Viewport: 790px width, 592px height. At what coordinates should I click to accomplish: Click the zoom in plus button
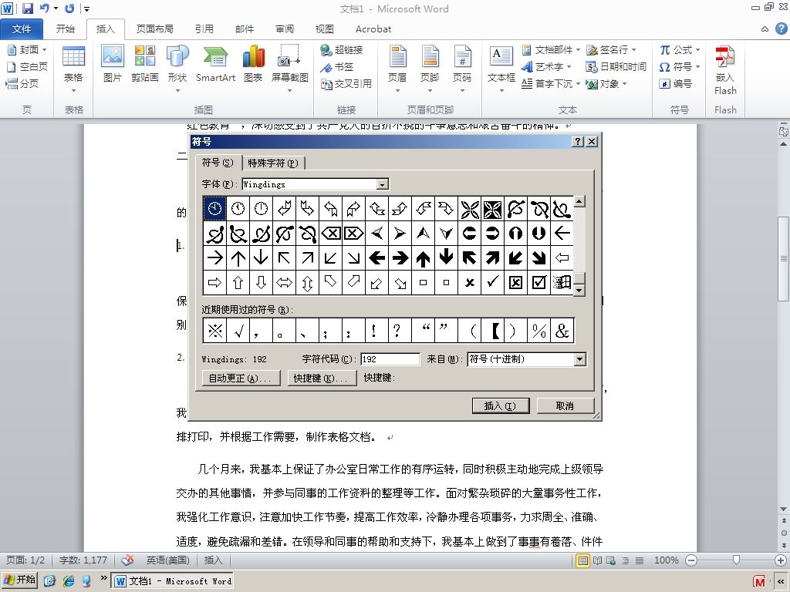point(781,560)
